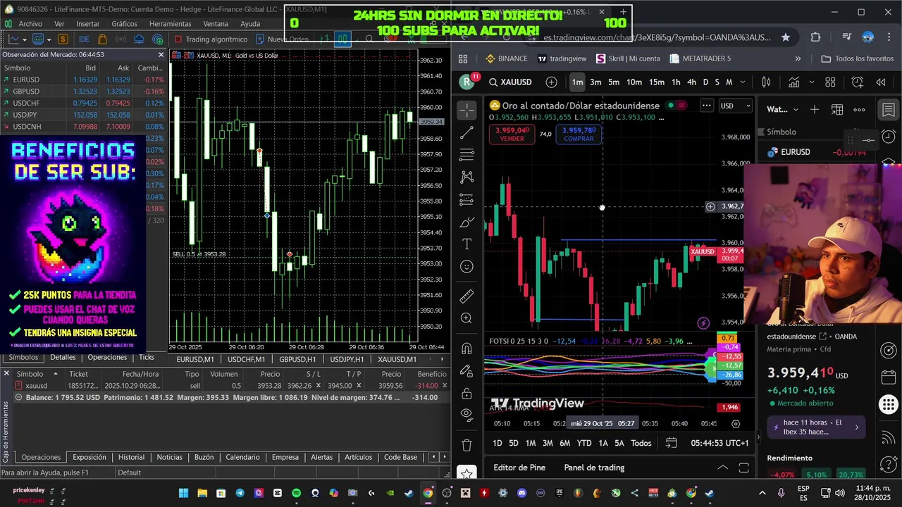This screenshot has height=507, width=902.
Task: Open the Herramientas menu in MetaTrader
Action: click(170, 23)
